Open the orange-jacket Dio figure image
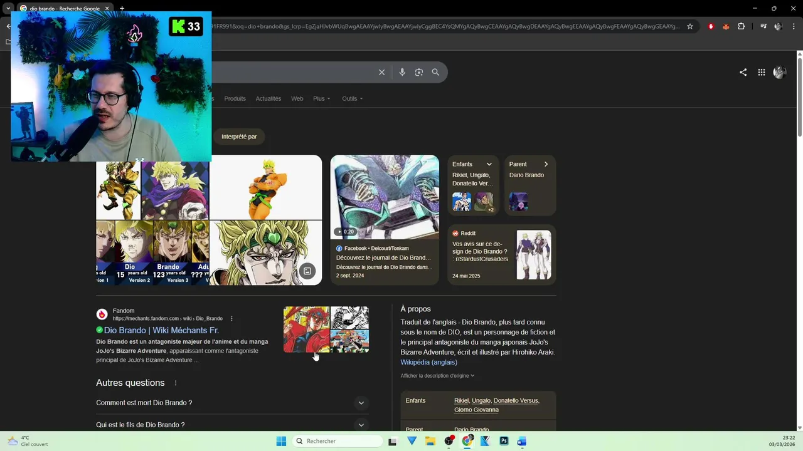This screenshot has height=451, width=803. point(266,187)
